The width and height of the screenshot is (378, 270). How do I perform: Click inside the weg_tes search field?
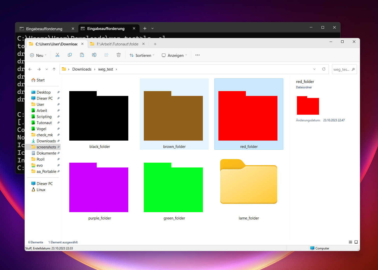pos(342,69)
